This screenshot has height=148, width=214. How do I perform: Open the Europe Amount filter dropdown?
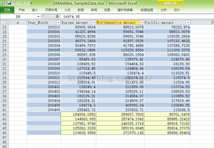tap(94, 23)
